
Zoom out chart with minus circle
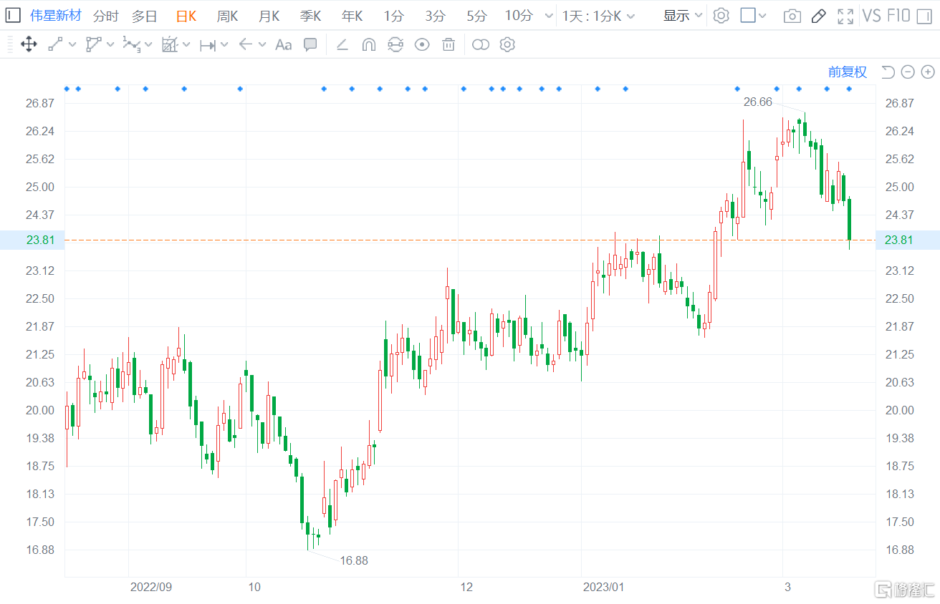coord(908,72)
